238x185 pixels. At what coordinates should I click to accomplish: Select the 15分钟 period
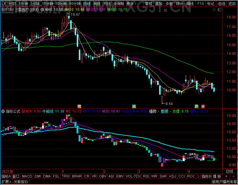tap(48, 4)
